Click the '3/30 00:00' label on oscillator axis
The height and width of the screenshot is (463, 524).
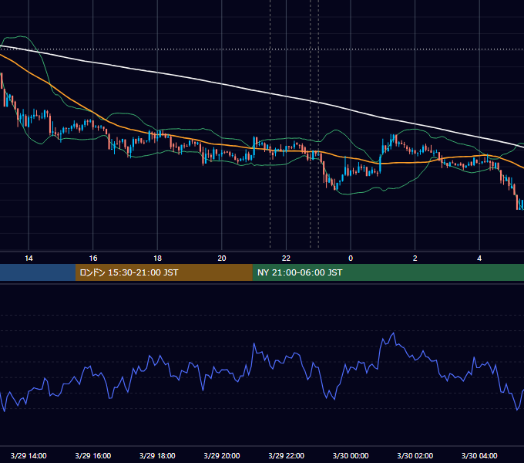click(x=351, y=455)
